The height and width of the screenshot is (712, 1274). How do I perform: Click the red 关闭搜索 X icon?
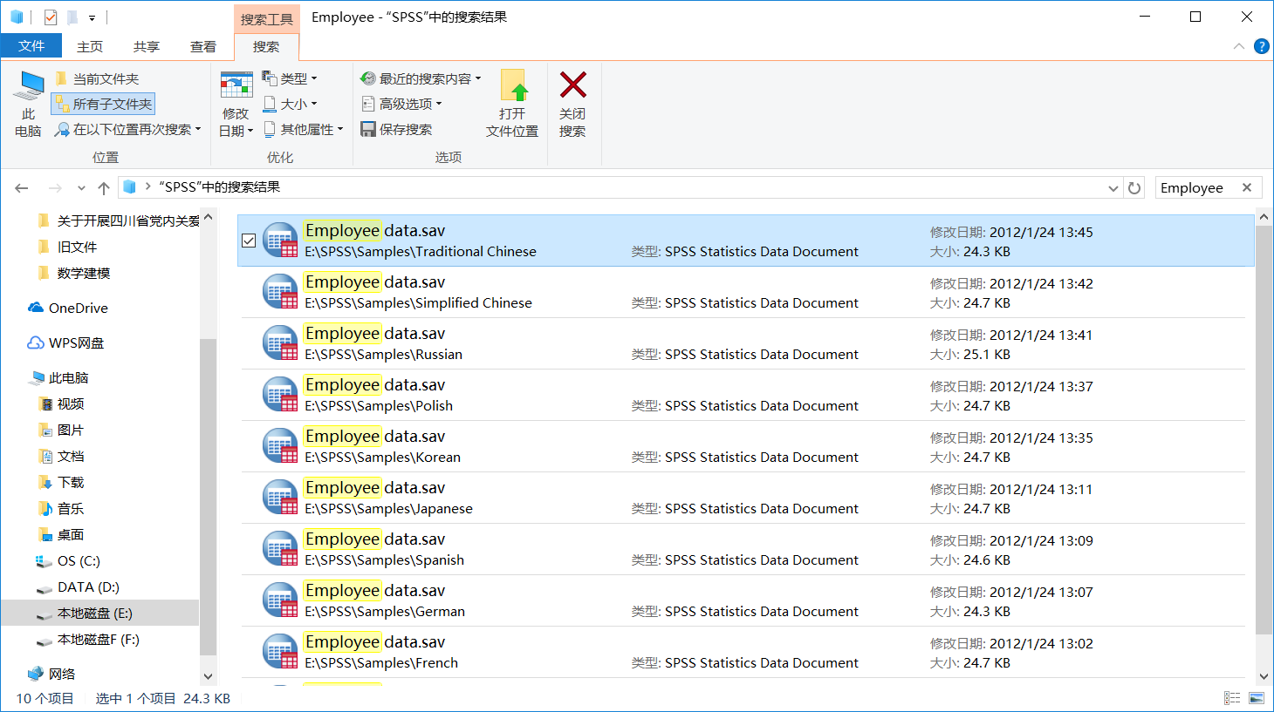click(573, 85)
